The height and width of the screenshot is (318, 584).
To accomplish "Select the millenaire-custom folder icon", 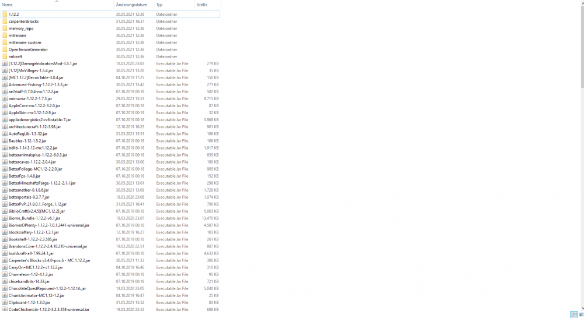I will (5, 43).
